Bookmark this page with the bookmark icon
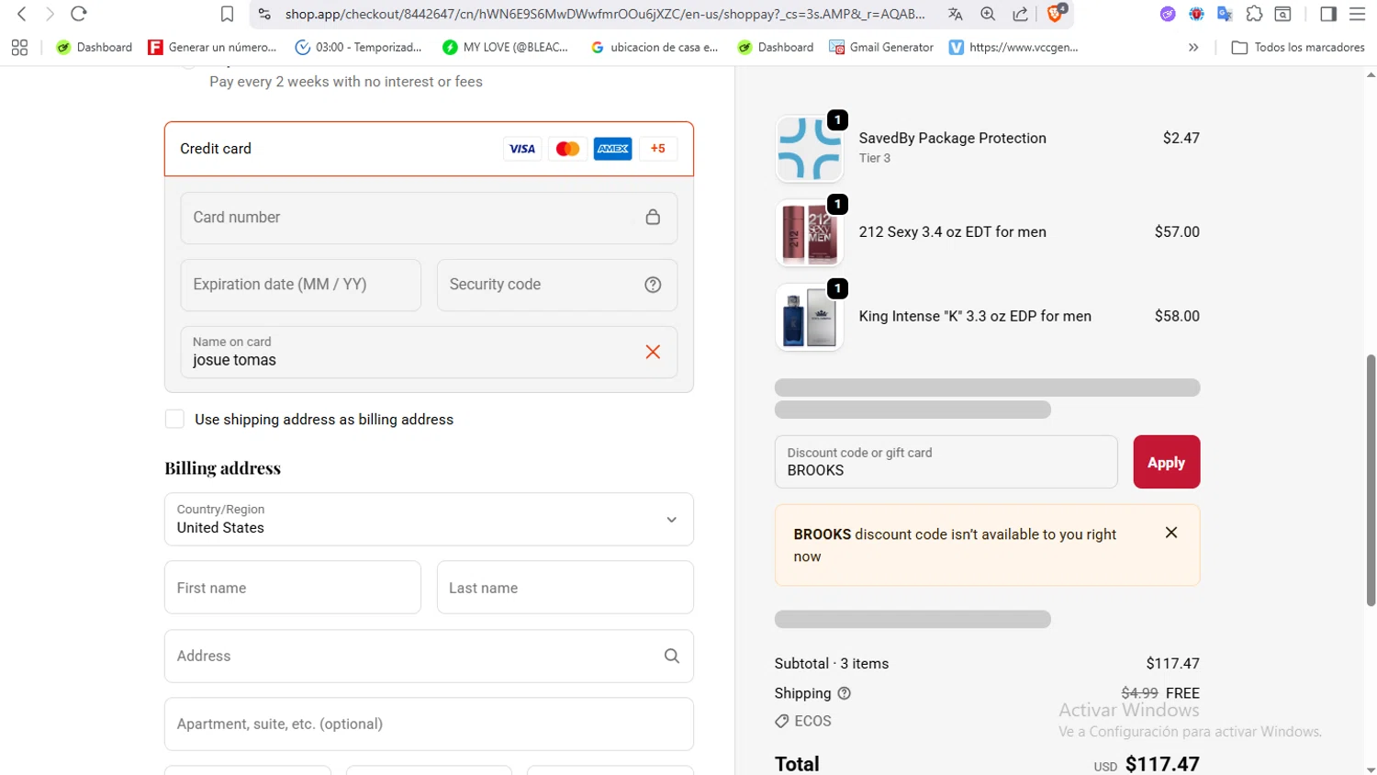Viewport: 1377px width, 775px height. 227,14
